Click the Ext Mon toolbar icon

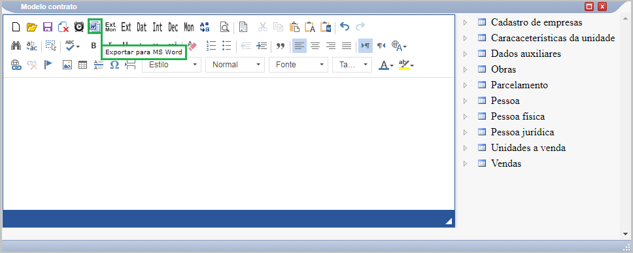click(x=111, y=27)
